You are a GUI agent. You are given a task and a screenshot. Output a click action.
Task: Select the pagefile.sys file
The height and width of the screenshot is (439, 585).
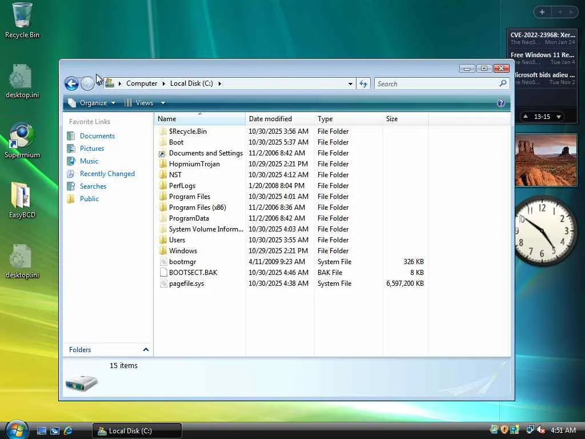186,284
